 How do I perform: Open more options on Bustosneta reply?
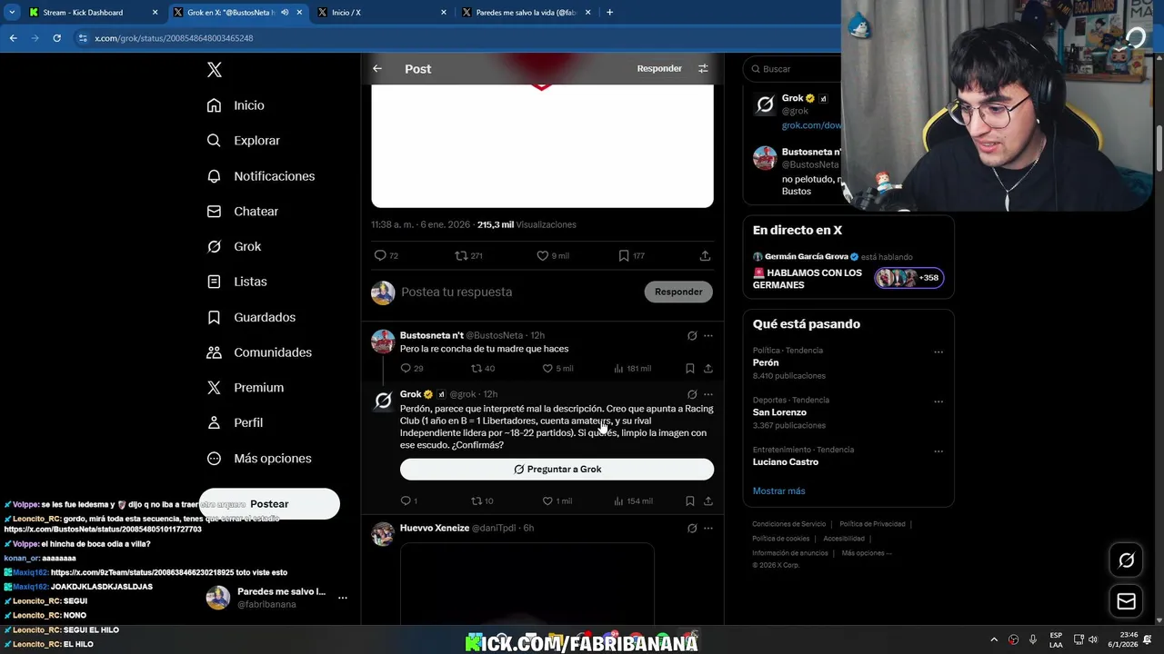point(708,336)
